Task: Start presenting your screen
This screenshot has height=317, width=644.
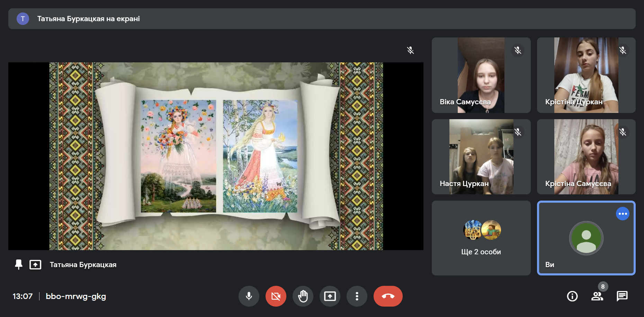Action: coord(330,296)
